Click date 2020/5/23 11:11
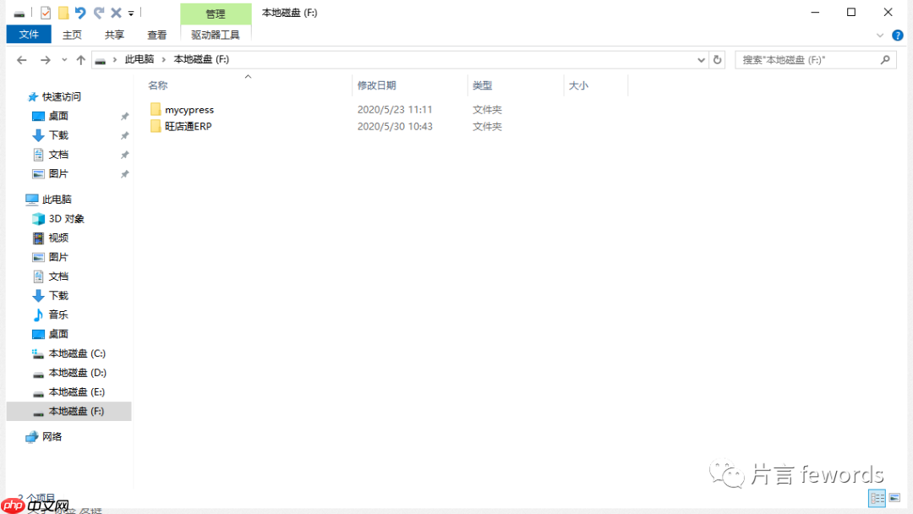 pos(395,109)
